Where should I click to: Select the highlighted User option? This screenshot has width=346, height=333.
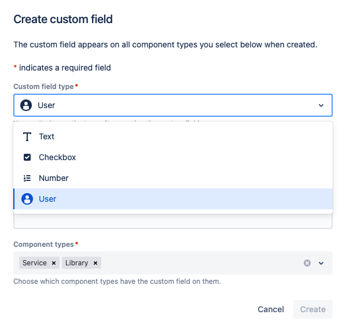click(x=173, y=199)
